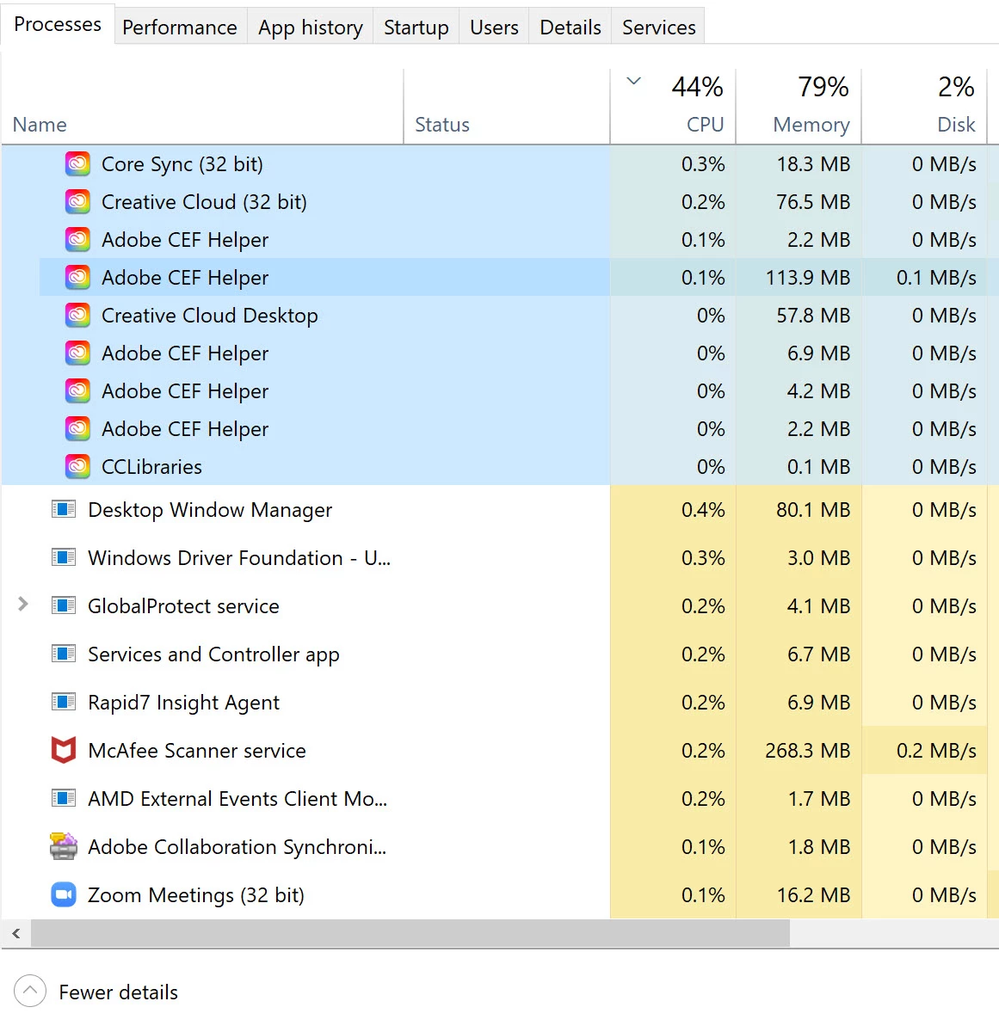This screenshot has width=999, height=1032.
Task: Click the Fewer details link text
Action: click(119, 992)
